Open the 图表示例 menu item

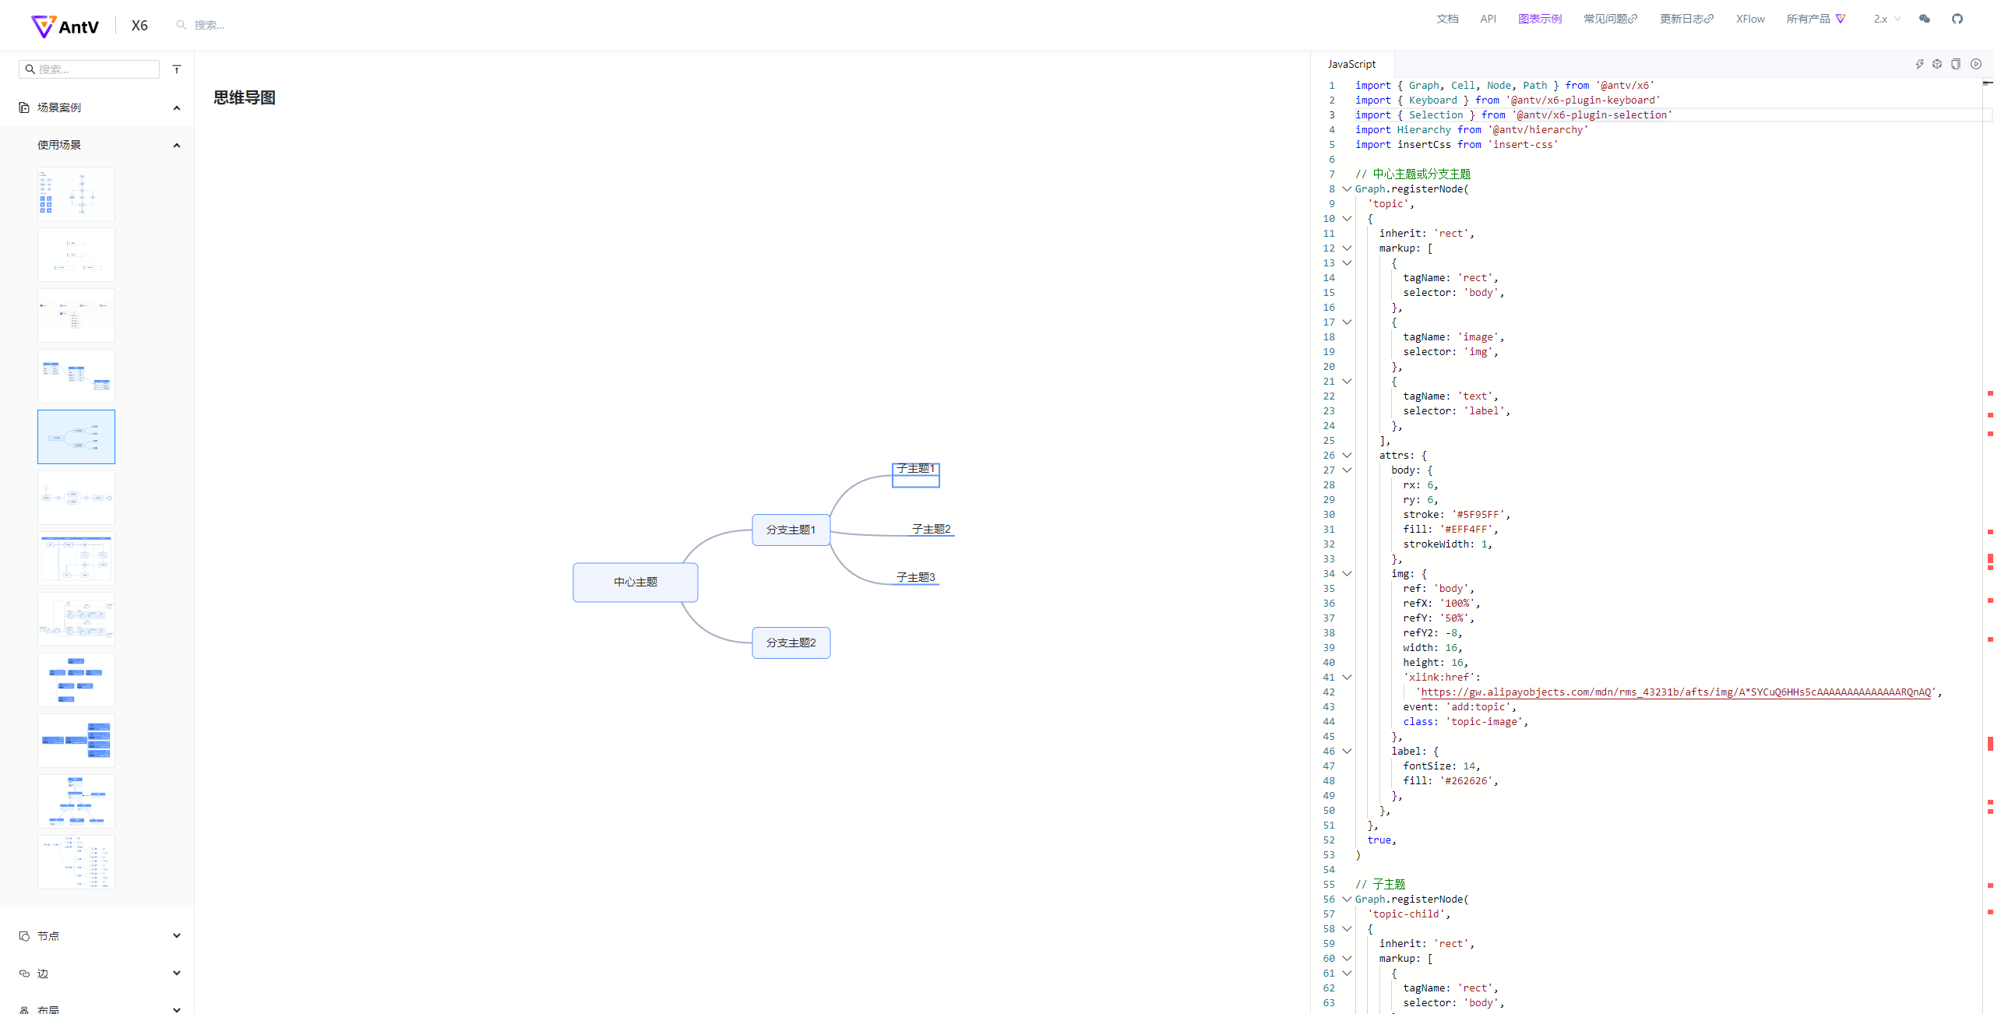pyautogui.click(x=1540, y=19)
